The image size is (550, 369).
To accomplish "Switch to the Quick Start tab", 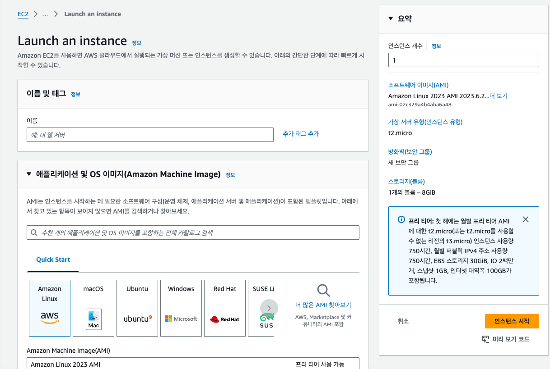I will point(53,260).
